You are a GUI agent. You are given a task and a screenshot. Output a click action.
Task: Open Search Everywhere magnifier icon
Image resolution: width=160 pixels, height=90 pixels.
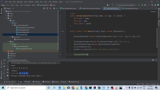click(152, 5)
